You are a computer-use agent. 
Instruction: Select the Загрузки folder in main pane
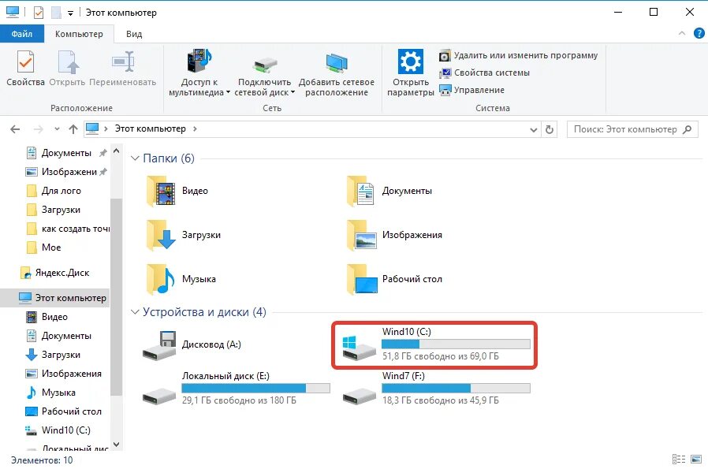point(184,235)
